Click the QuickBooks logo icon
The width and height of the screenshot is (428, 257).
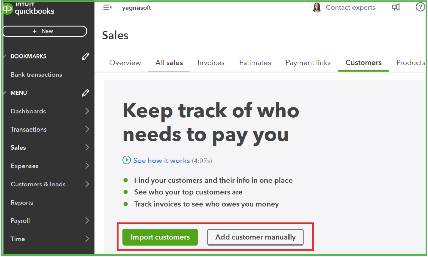pyautogui.click(x=8, y=9)
